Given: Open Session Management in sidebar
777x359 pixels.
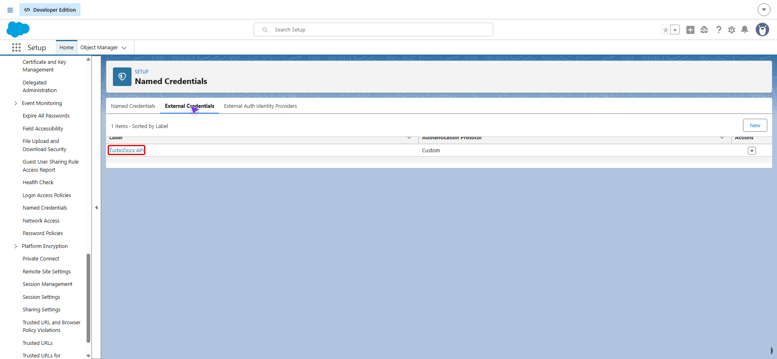Looking at the screenshot, I should pos(47,284).
